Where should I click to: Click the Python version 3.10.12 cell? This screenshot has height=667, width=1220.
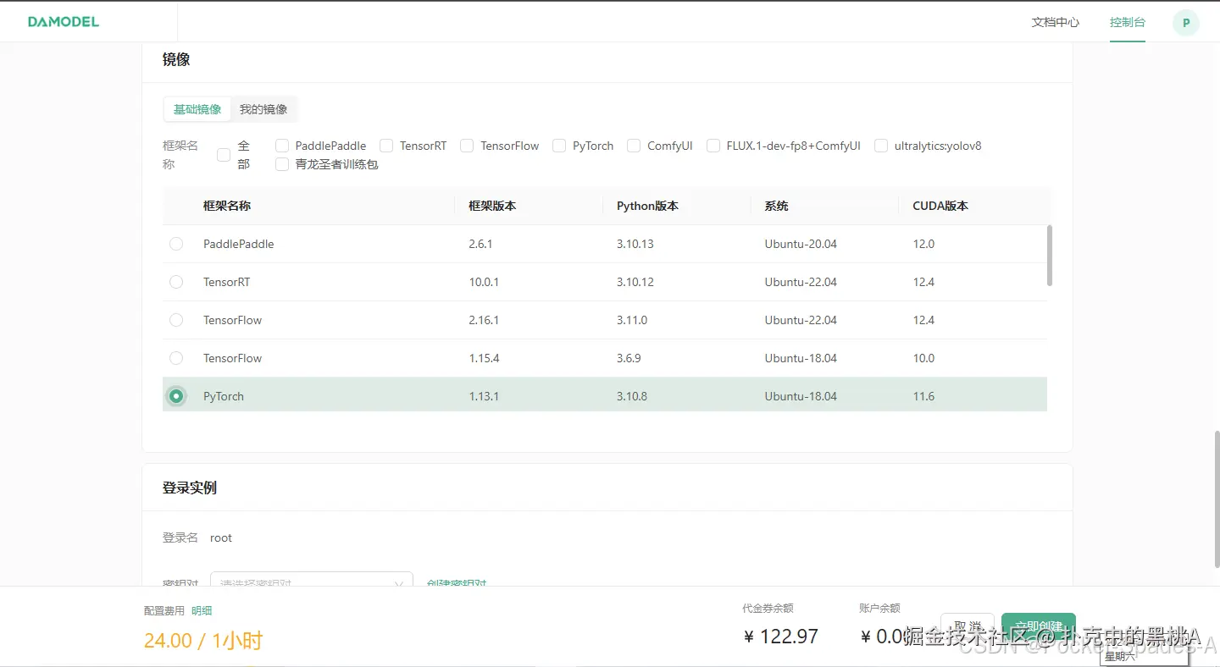coord(635,282)
